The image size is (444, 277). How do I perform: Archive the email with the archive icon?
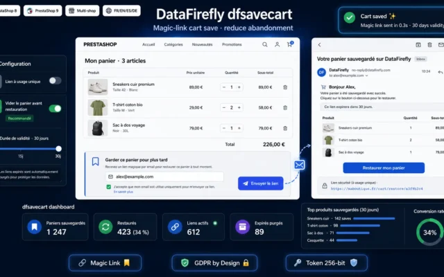click(418, 44)
